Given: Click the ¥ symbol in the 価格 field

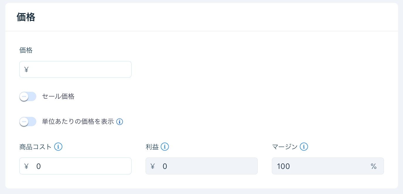Looking at the screenshot, I should click(26, 69).
